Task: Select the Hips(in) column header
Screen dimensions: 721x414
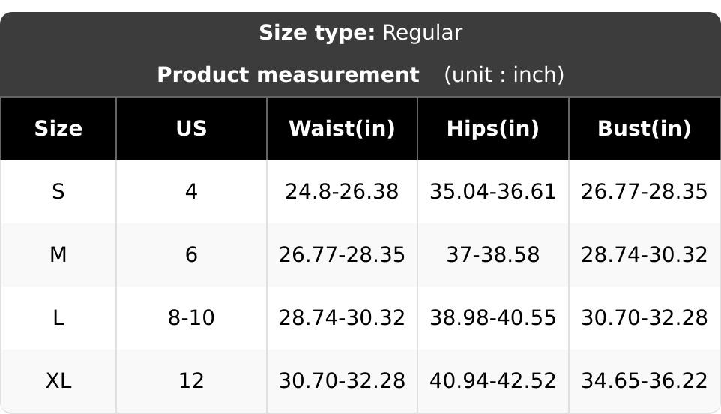Action: coord(493,129)
